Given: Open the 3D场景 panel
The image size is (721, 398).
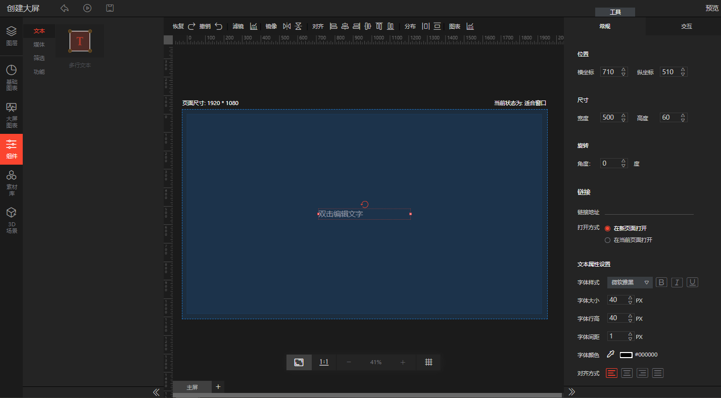Looking at the screenshot, I should [11, 220].
